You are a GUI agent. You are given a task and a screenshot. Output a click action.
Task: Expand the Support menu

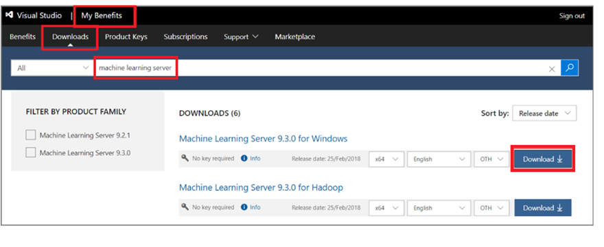241,37
